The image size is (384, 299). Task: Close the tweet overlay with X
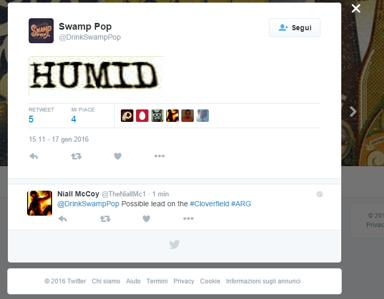pyautogui.click(x=356, y=8)
